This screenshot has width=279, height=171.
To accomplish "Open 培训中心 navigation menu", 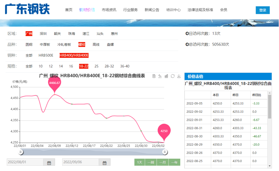I will pyautogui.click(x=173, y=10).
